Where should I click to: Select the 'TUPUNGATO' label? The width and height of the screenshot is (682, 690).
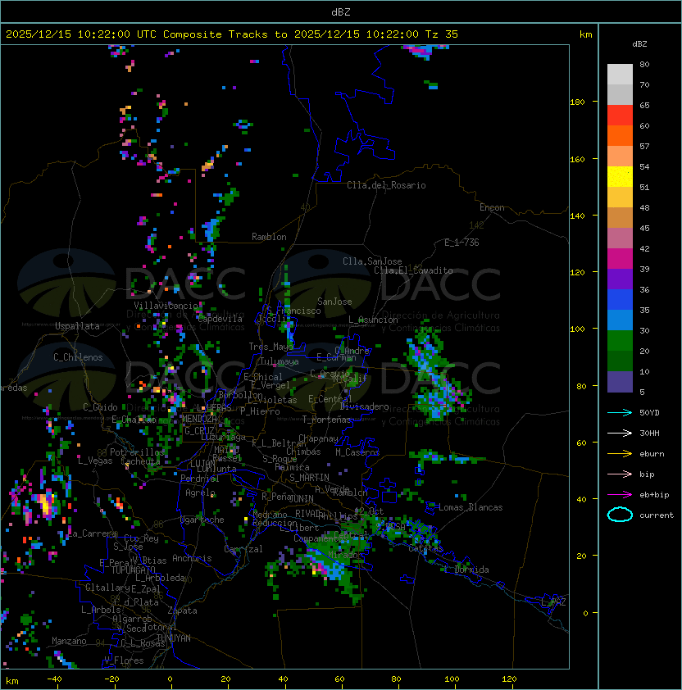tap(133, 570)
